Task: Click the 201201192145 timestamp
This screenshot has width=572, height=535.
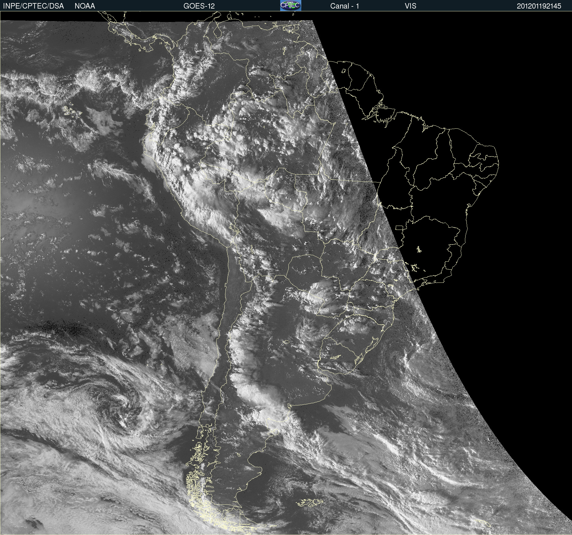Action: (x=539, y=6)
